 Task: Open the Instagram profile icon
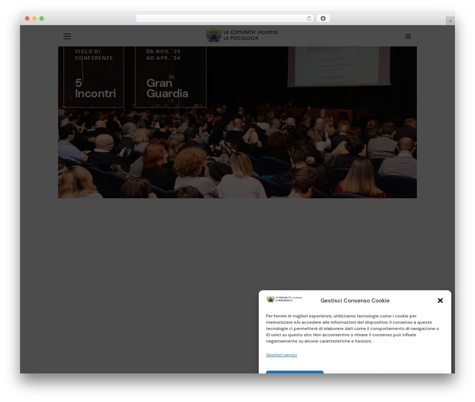408,36
